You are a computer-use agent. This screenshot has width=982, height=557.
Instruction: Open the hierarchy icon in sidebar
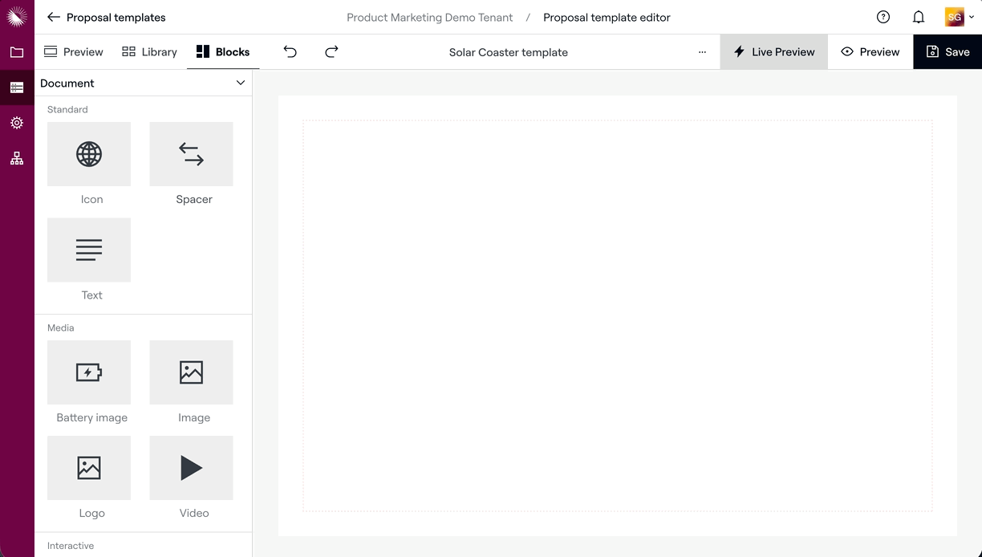click(x=17, y=158)
